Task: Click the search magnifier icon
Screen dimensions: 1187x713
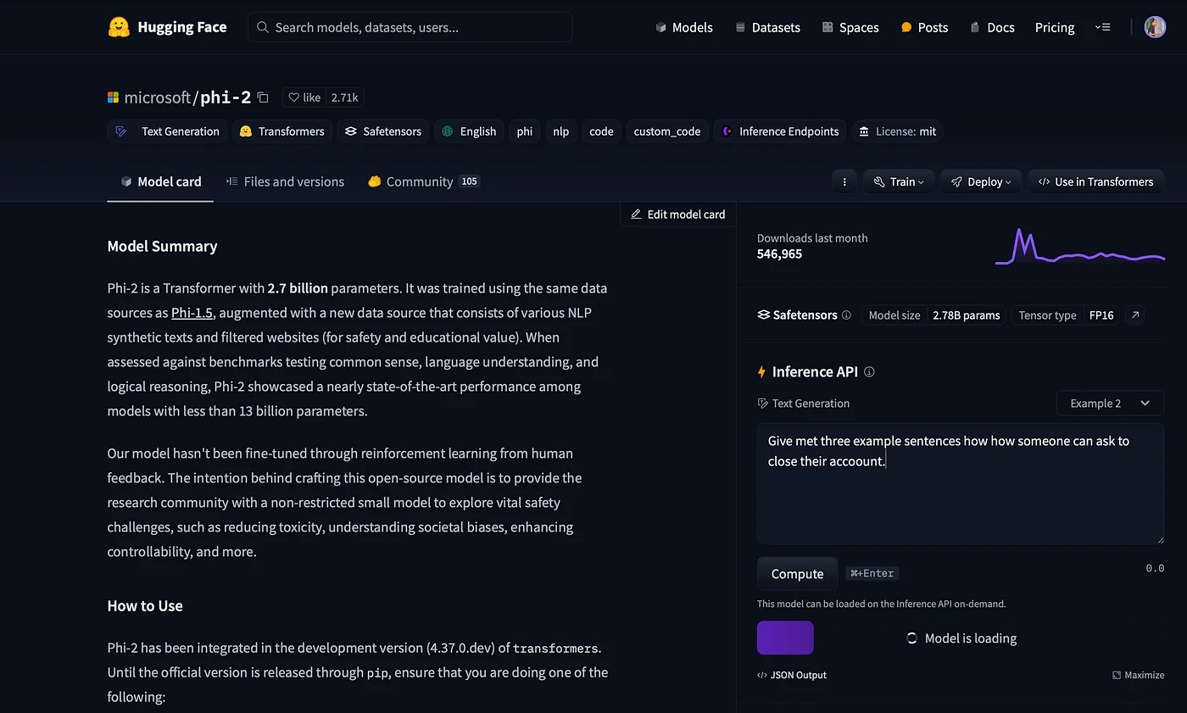Action: tap(262, 27)
